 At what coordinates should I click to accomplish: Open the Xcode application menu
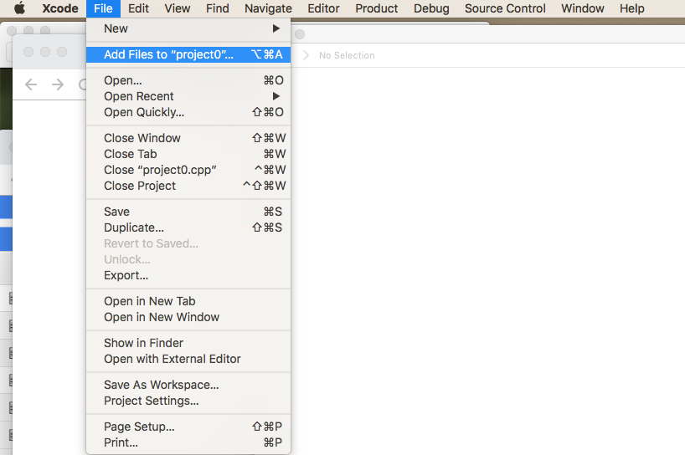pyautogui.click(x=59, y=8)
